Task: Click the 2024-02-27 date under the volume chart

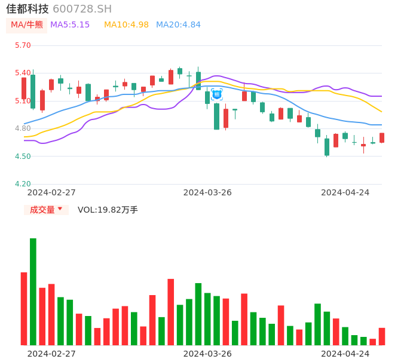Action: (x=51, y=354)
